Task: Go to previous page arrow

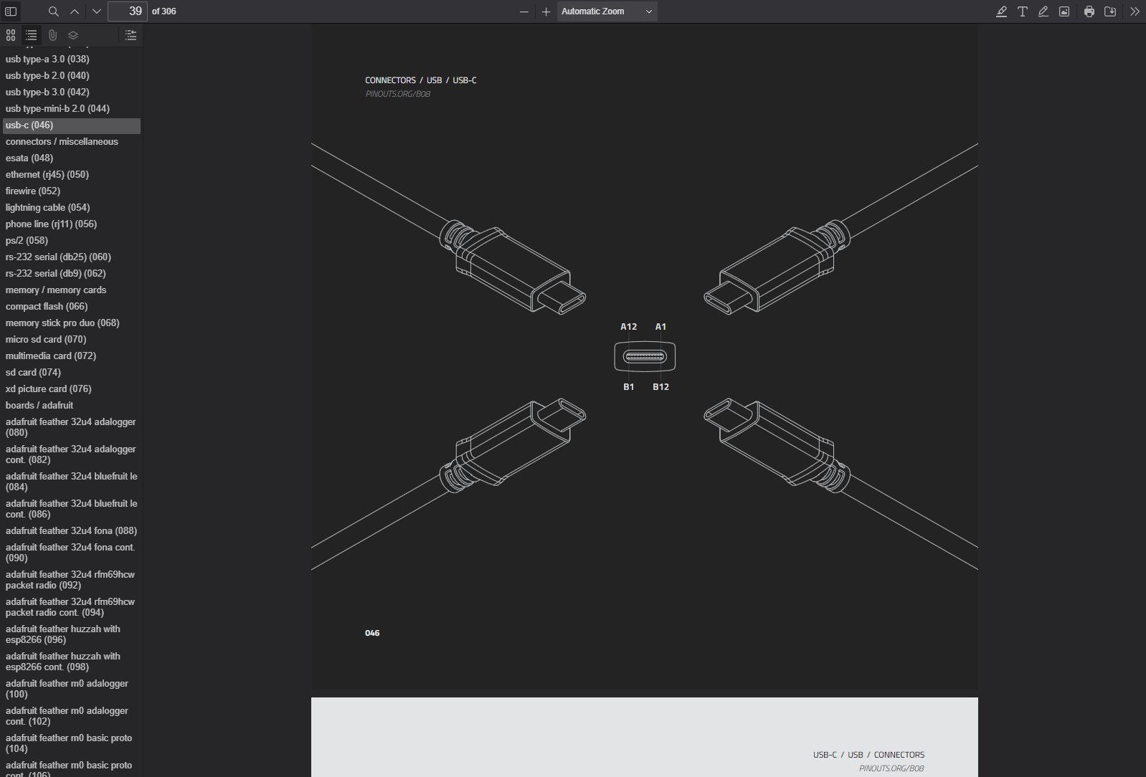Action: pyautogui.click(x=75, y=11)
